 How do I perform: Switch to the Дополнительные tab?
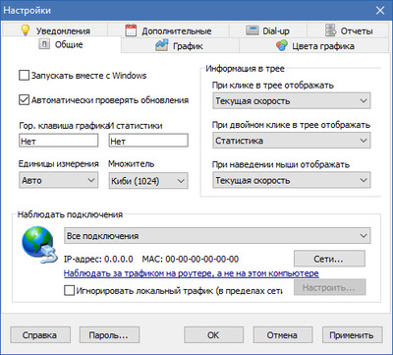click(168, 30)
